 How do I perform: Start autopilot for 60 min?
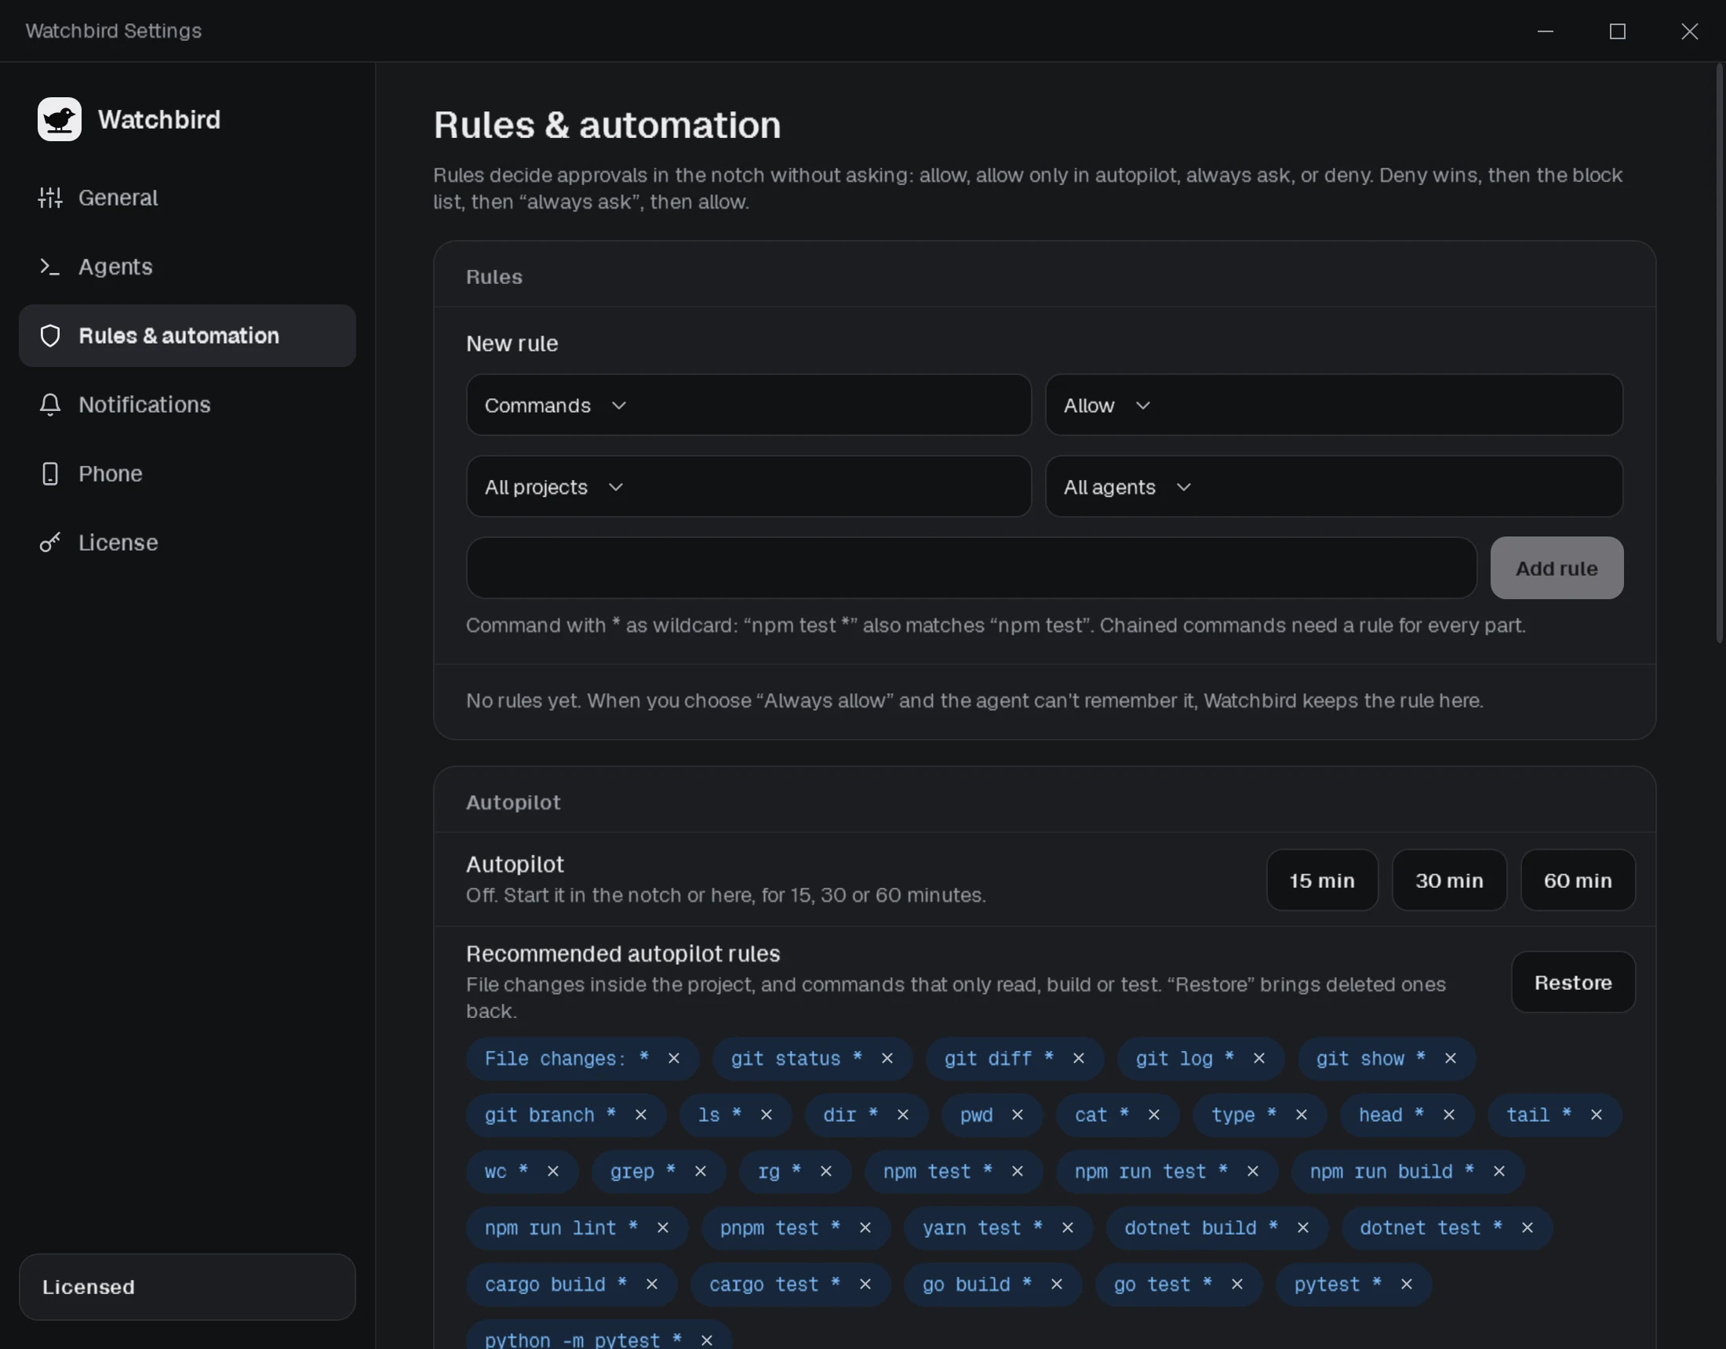tap(1578, 880)
